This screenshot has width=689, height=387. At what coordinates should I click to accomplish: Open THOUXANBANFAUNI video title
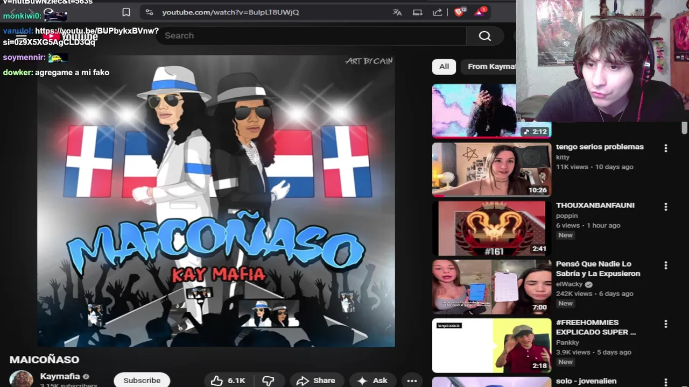tap(595, 205)
